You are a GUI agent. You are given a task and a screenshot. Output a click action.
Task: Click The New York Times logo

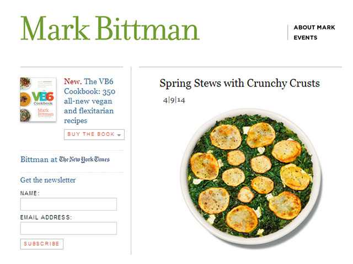point(84,159)
